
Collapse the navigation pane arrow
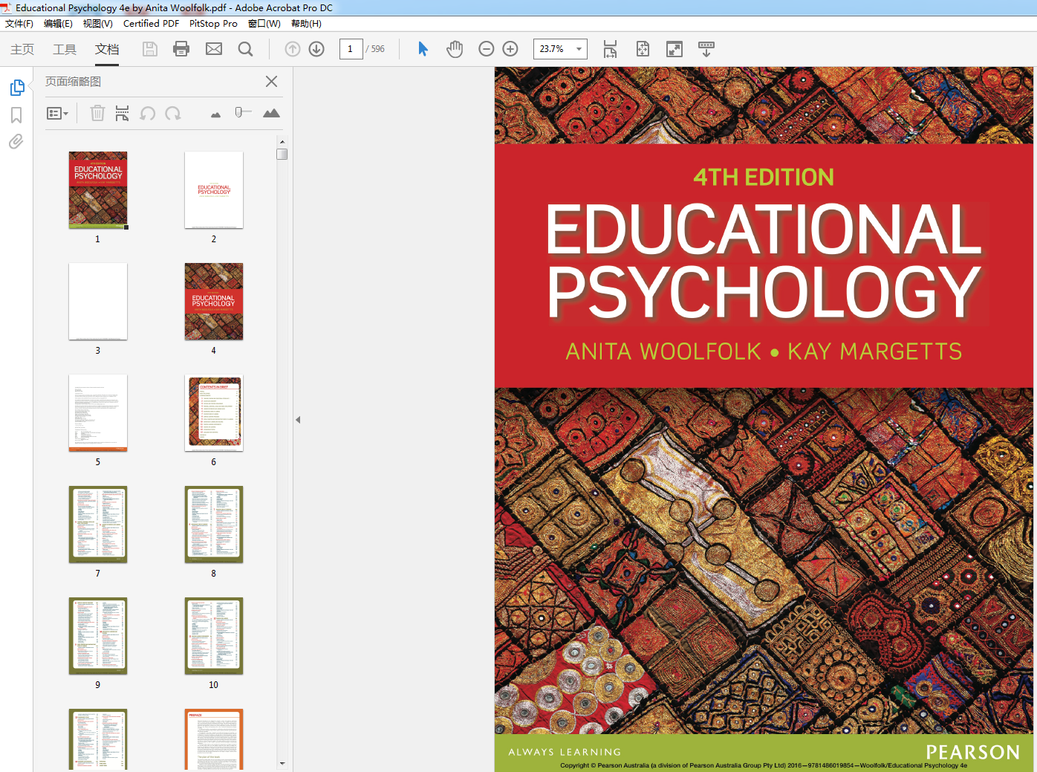[x=298, y=420]
